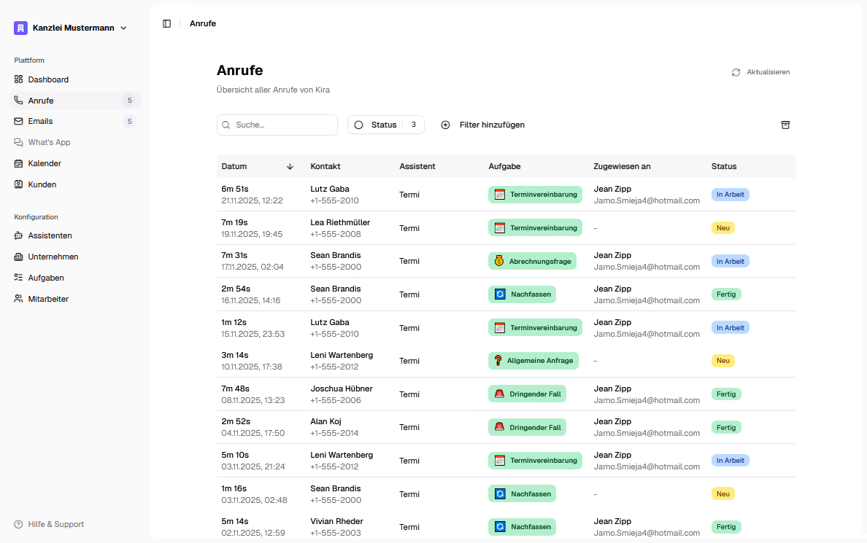Viewport: 867px width, 543px height.
Task: Click phone number +1-555-2014
Action: click(x=334, y=433)
